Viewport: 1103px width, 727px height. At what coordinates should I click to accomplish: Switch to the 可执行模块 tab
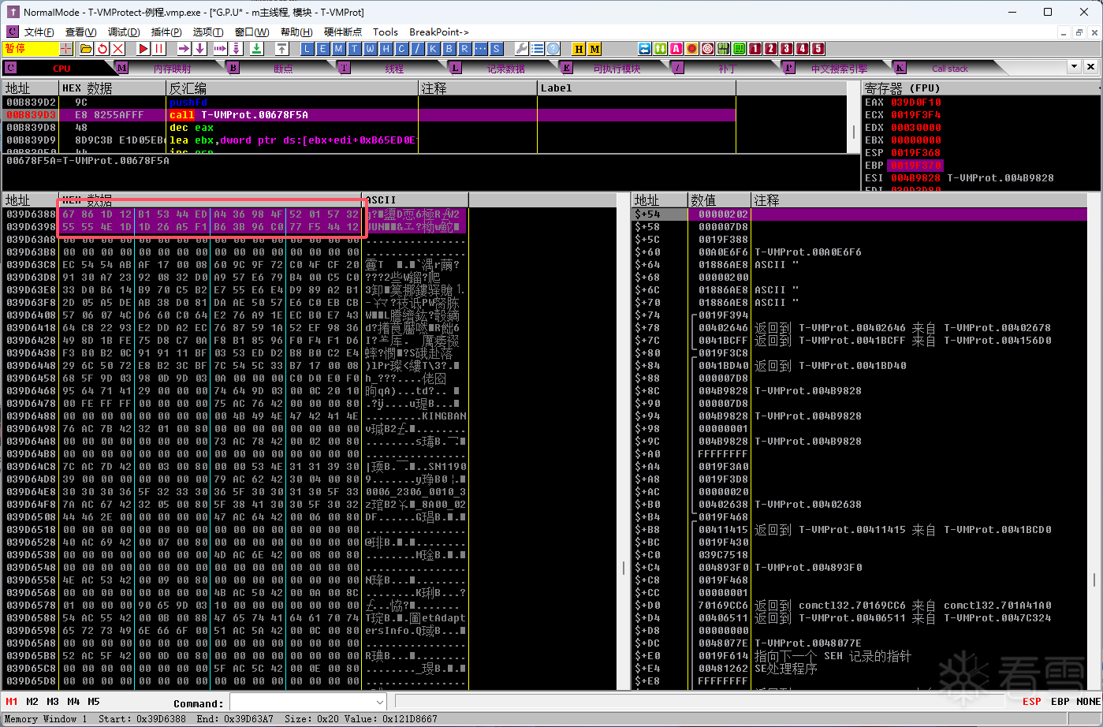click(617, 69)
